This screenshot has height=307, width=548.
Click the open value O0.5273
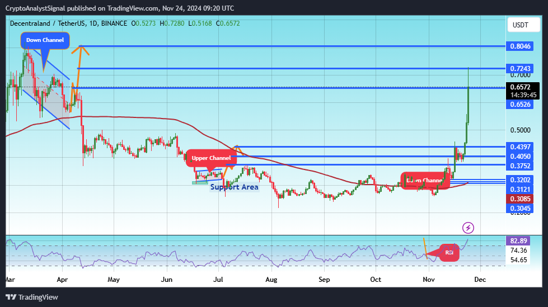(x=144, y=23)
